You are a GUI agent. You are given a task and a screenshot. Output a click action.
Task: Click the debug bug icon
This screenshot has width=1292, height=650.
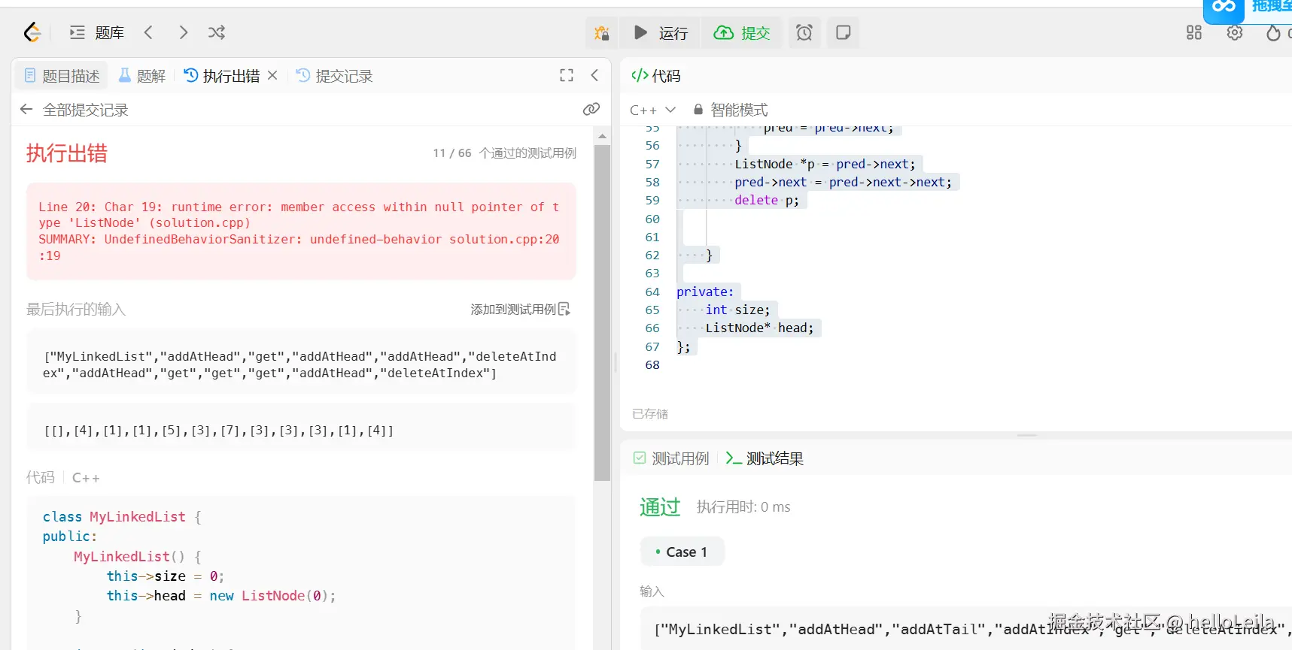(602, 33)
